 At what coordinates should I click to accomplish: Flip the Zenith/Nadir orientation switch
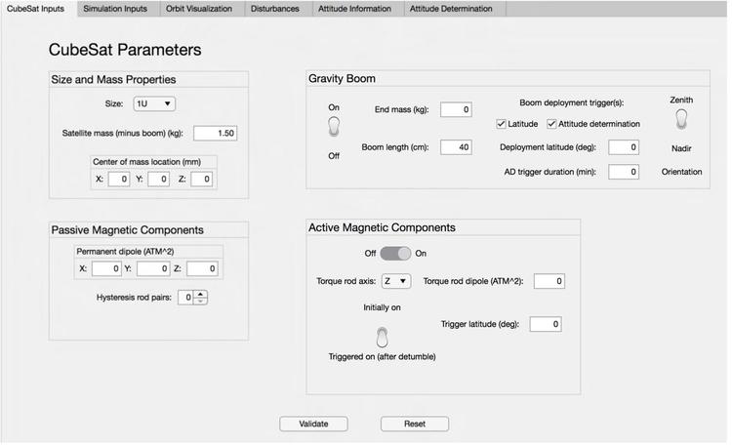click(681, 119)
